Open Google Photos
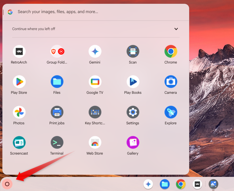This screenshot has width=234, height=191. coord(19,112)
